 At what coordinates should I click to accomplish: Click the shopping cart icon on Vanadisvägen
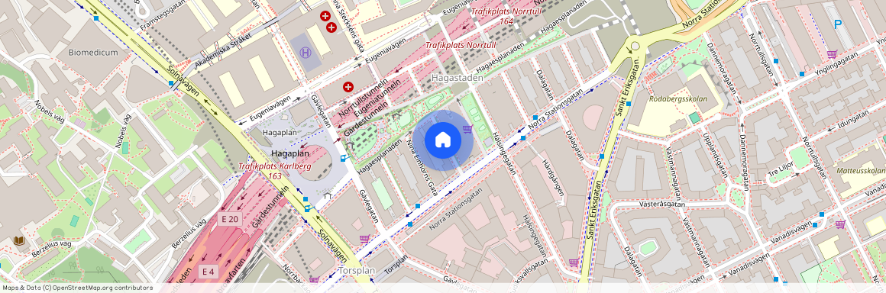tap(840, 224)
